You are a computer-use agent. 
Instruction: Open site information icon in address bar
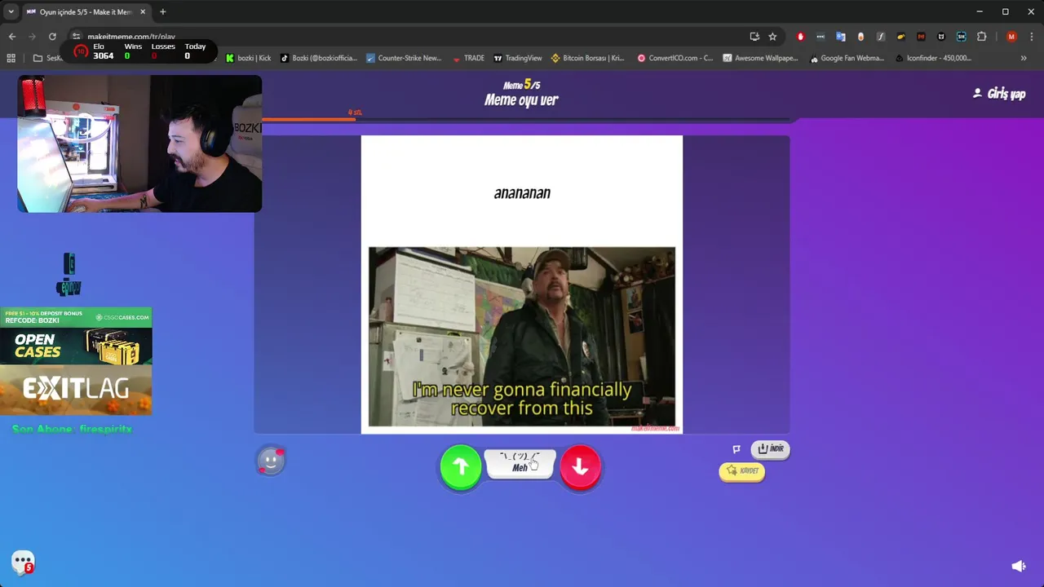[x=76, y=37]
